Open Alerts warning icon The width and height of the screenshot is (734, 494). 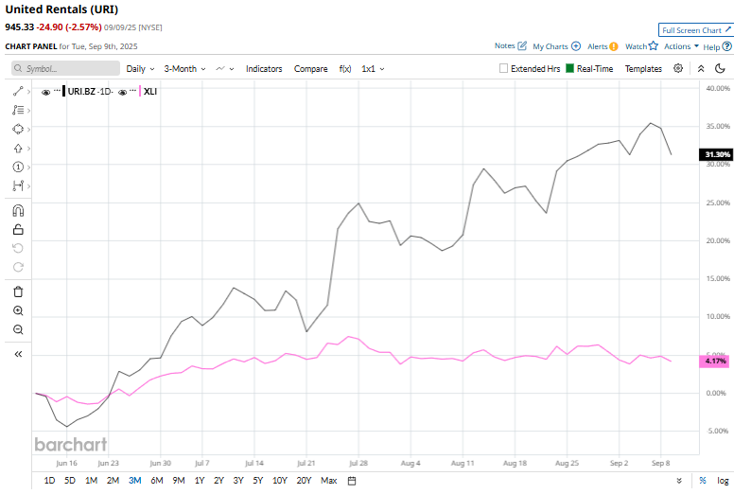[x=614, y=46]
